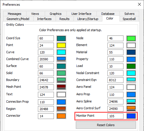Focus the Solid color value field
Viewport: 144px width, 131px height.
46,73
